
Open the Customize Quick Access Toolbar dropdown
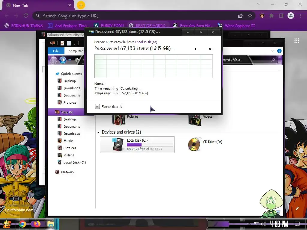coord(74,43)
